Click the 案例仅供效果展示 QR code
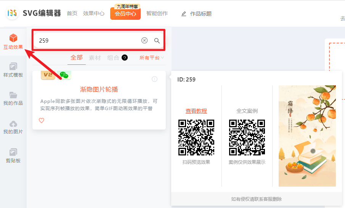 (247, 138)
